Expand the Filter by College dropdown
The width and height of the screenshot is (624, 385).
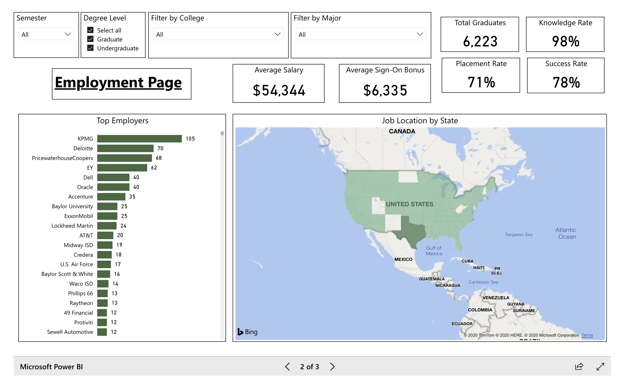click(x=218, y=34)
